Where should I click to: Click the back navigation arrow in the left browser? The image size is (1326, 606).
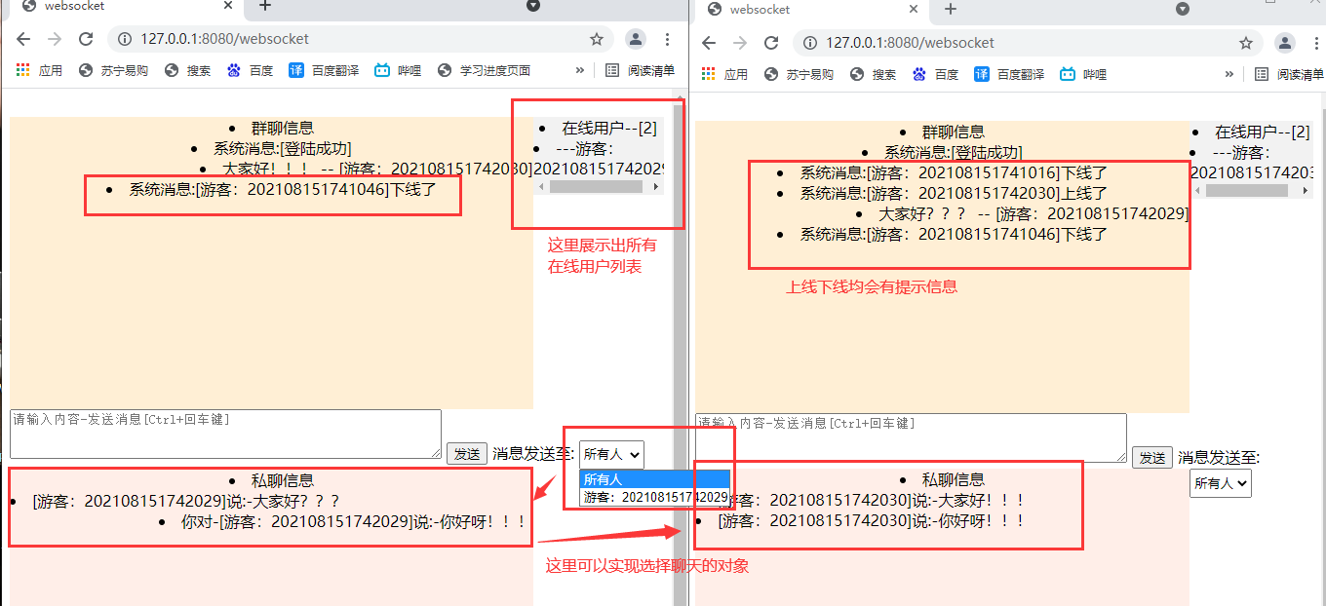tap(23, 39)
